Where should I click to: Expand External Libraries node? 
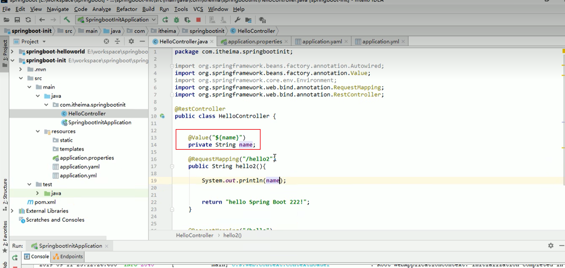[x=12, y=211]
